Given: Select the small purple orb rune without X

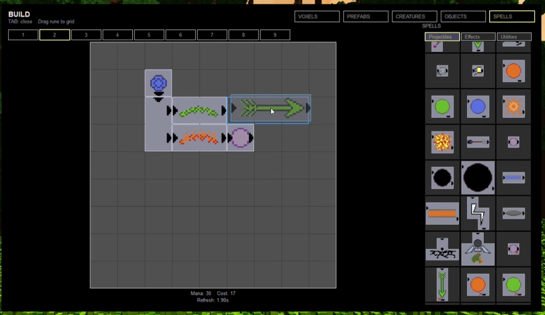Looking at the screenshot, I should [513, 142].
